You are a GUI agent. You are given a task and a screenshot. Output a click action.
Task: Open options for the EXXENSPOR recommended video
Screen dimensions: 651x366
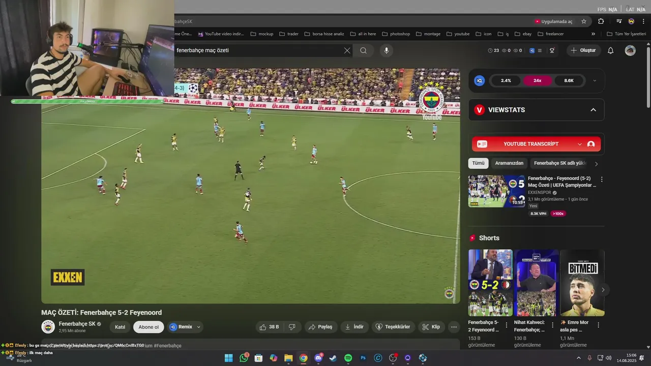[x=602, y=179]
